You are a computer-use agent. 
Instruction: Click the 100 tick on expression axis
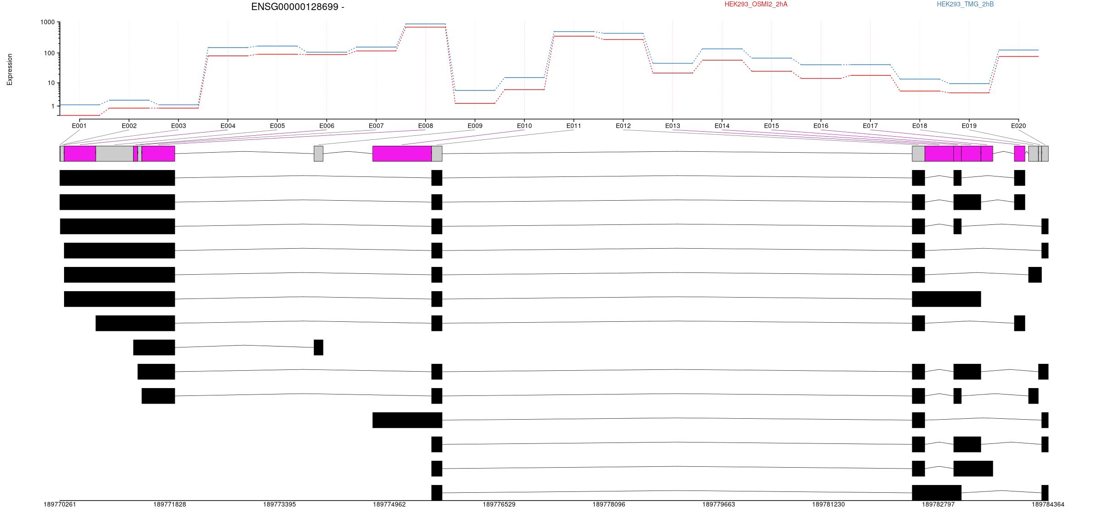49,53
